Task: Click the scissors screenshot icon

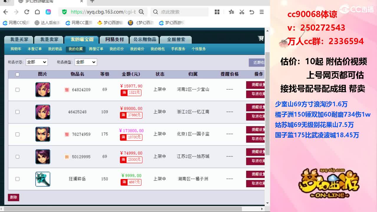Action: [242, 12]
